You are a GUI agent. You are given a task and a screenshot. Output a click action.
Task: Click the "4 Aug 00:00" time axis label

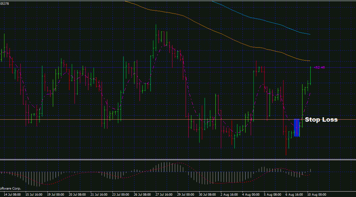tap(251, 195)
